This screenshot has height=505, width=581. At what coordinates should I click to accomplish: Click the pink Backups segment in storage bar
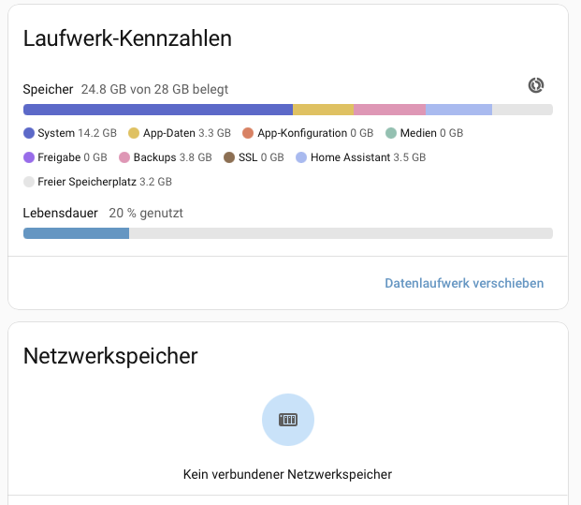(x=390, y=110)
